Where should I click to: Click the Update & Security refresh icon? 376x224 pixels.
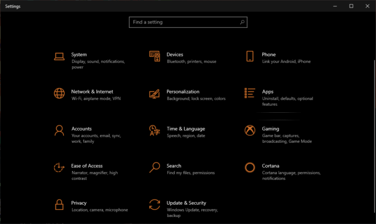155,205
